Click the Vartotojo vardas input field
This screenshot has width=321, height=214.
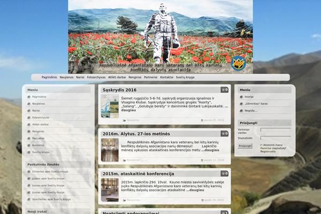276,130
